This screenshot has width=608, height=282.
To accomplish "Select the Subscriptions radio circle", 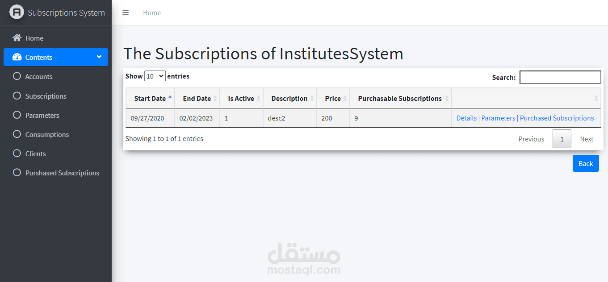I will pyautogui.click(x=17, y=96).
